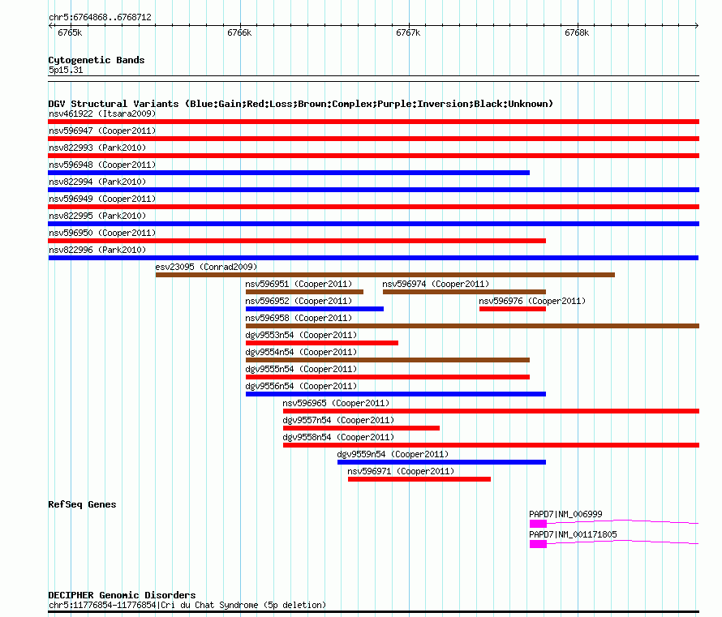
Task: Click the dgv9553n54 red loss bar
Action: coord(322,343)
